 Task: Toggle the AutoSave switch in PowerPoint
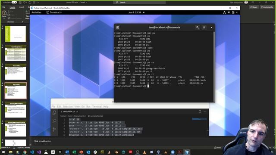14,3
